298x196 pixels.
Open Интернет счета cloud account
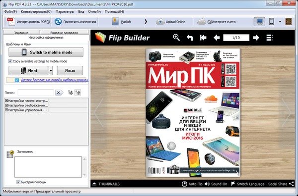pos(216,22)
